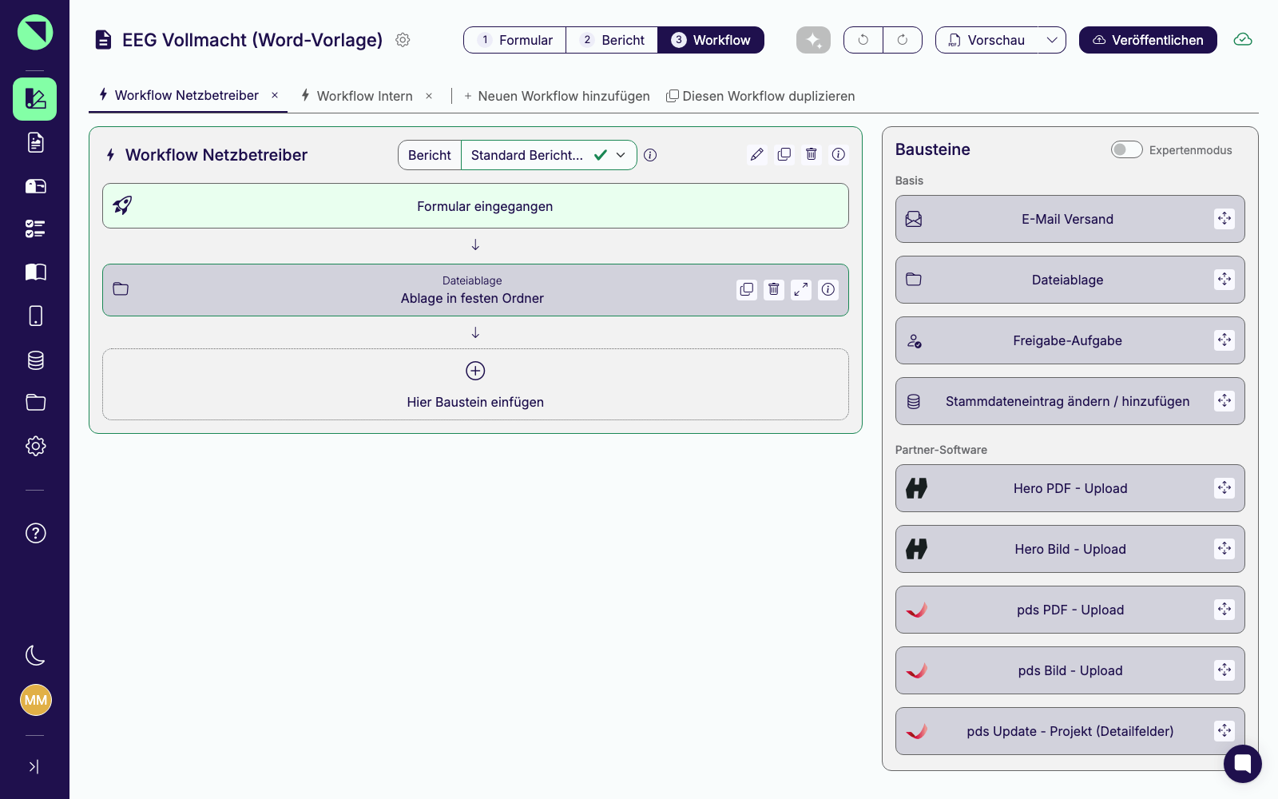The image size is (1278, 799).
Task: Expand the sidebar with arrow icon
Action: coord(34,766)
